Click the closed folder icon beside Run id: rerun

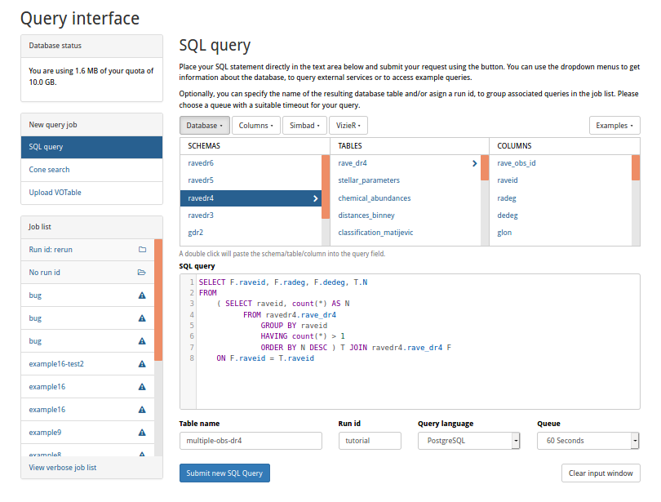tap(142, 250)
